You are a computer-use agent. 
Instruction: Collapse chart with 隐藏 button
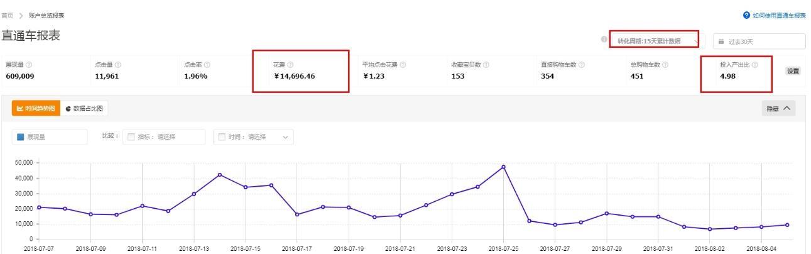pos(778,108)
